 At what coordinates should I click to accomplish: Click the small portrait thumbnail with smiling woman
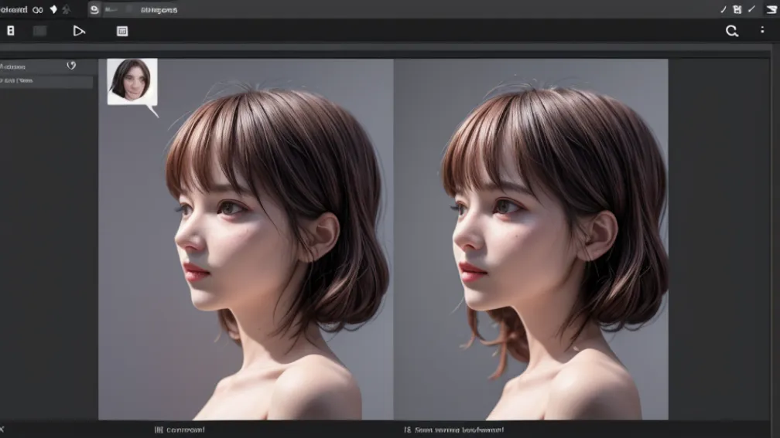(x=132, y=80)
